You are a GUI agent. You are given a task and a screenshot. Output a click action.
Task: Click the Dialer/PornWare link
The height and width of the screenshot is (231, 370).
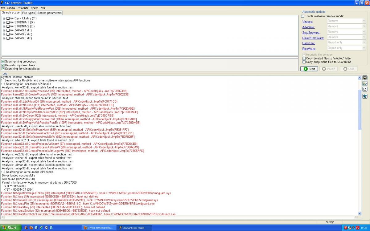click(313, 38)
